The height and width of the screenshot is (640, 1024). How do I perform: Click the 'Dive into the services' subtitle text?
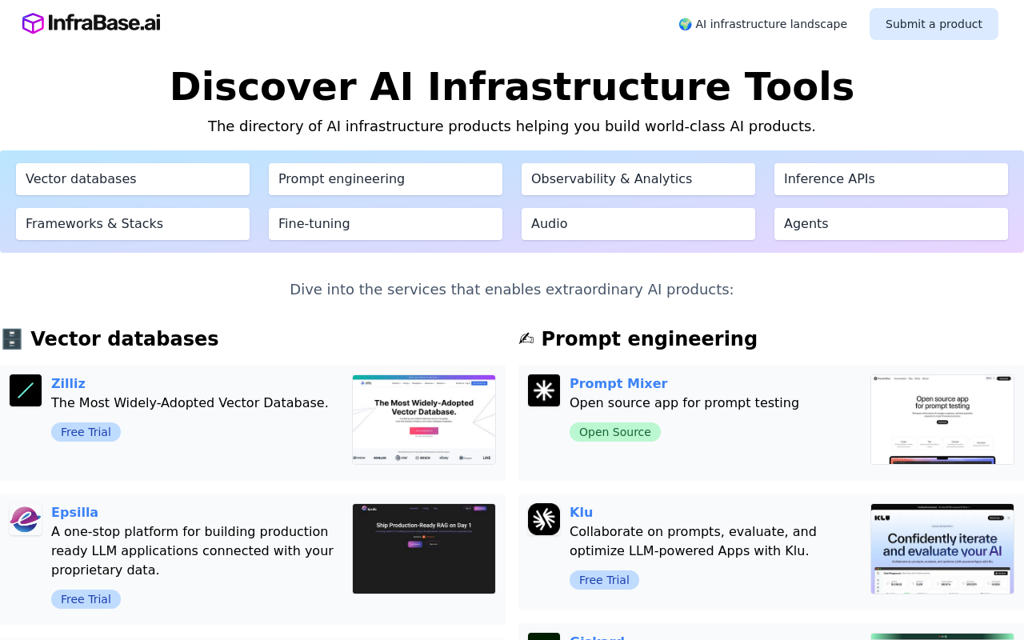(512, 290)
